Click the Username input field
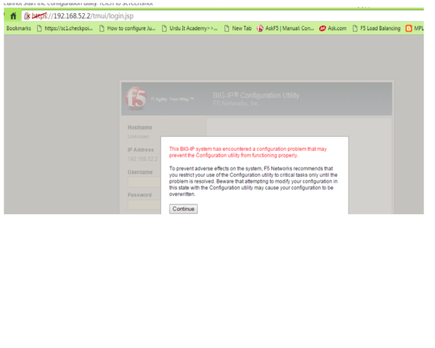Viewport: 435px width, 348px height. [144, 182]
